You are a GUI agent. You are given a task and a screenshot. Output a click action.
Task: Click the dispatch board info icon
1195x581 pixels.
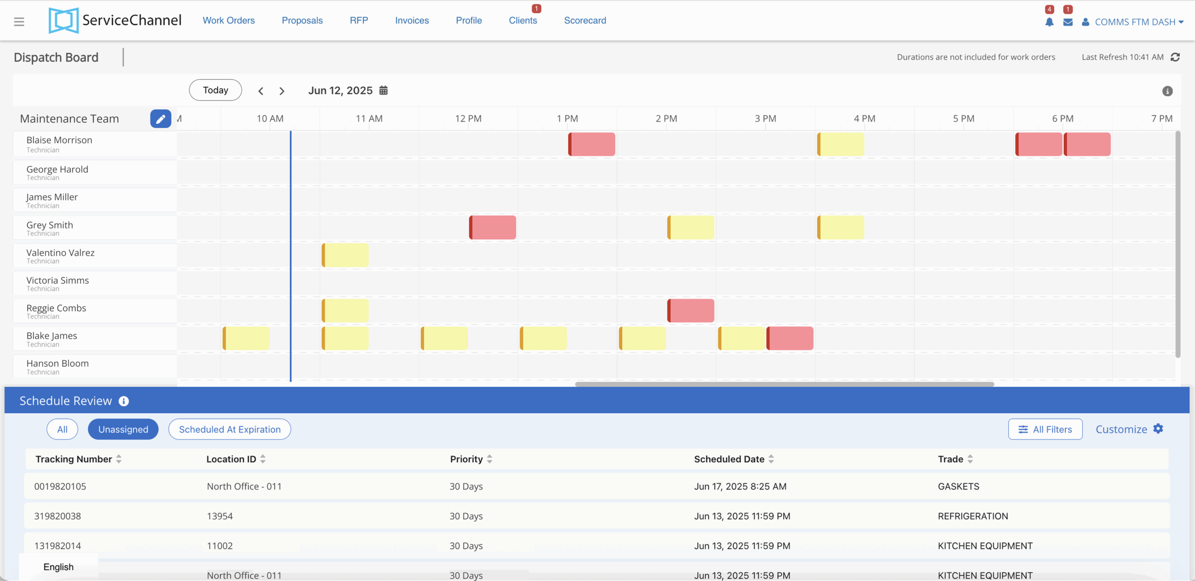point(1167,91)
